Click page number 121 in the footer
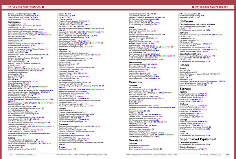 pos(227,155)
